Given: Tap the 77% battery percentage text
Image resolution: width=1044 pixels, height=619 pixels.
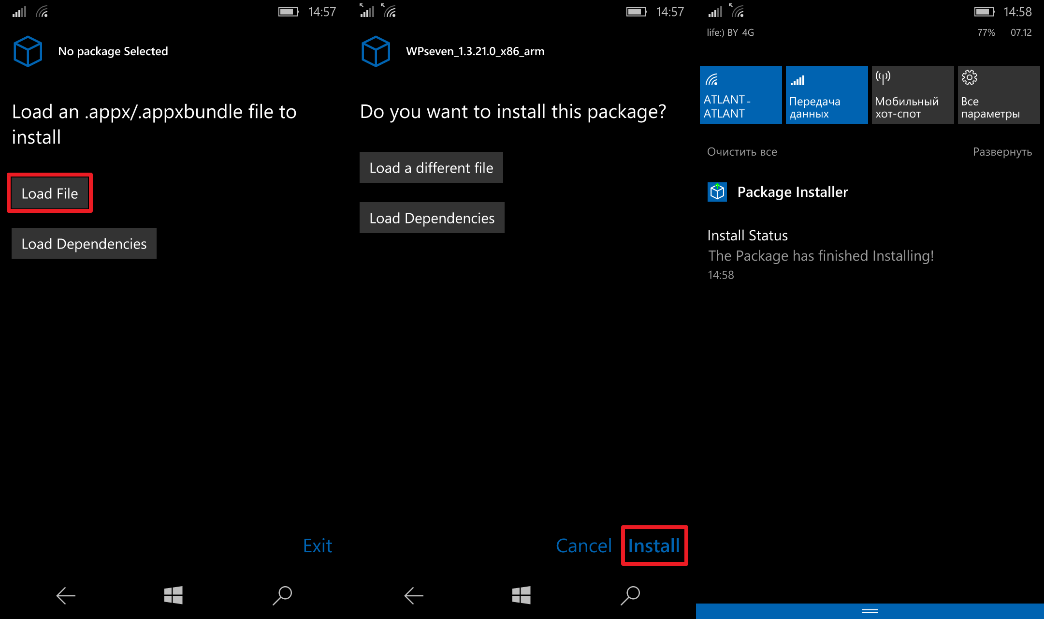Looking at the screenshot, I should (986, 32).
